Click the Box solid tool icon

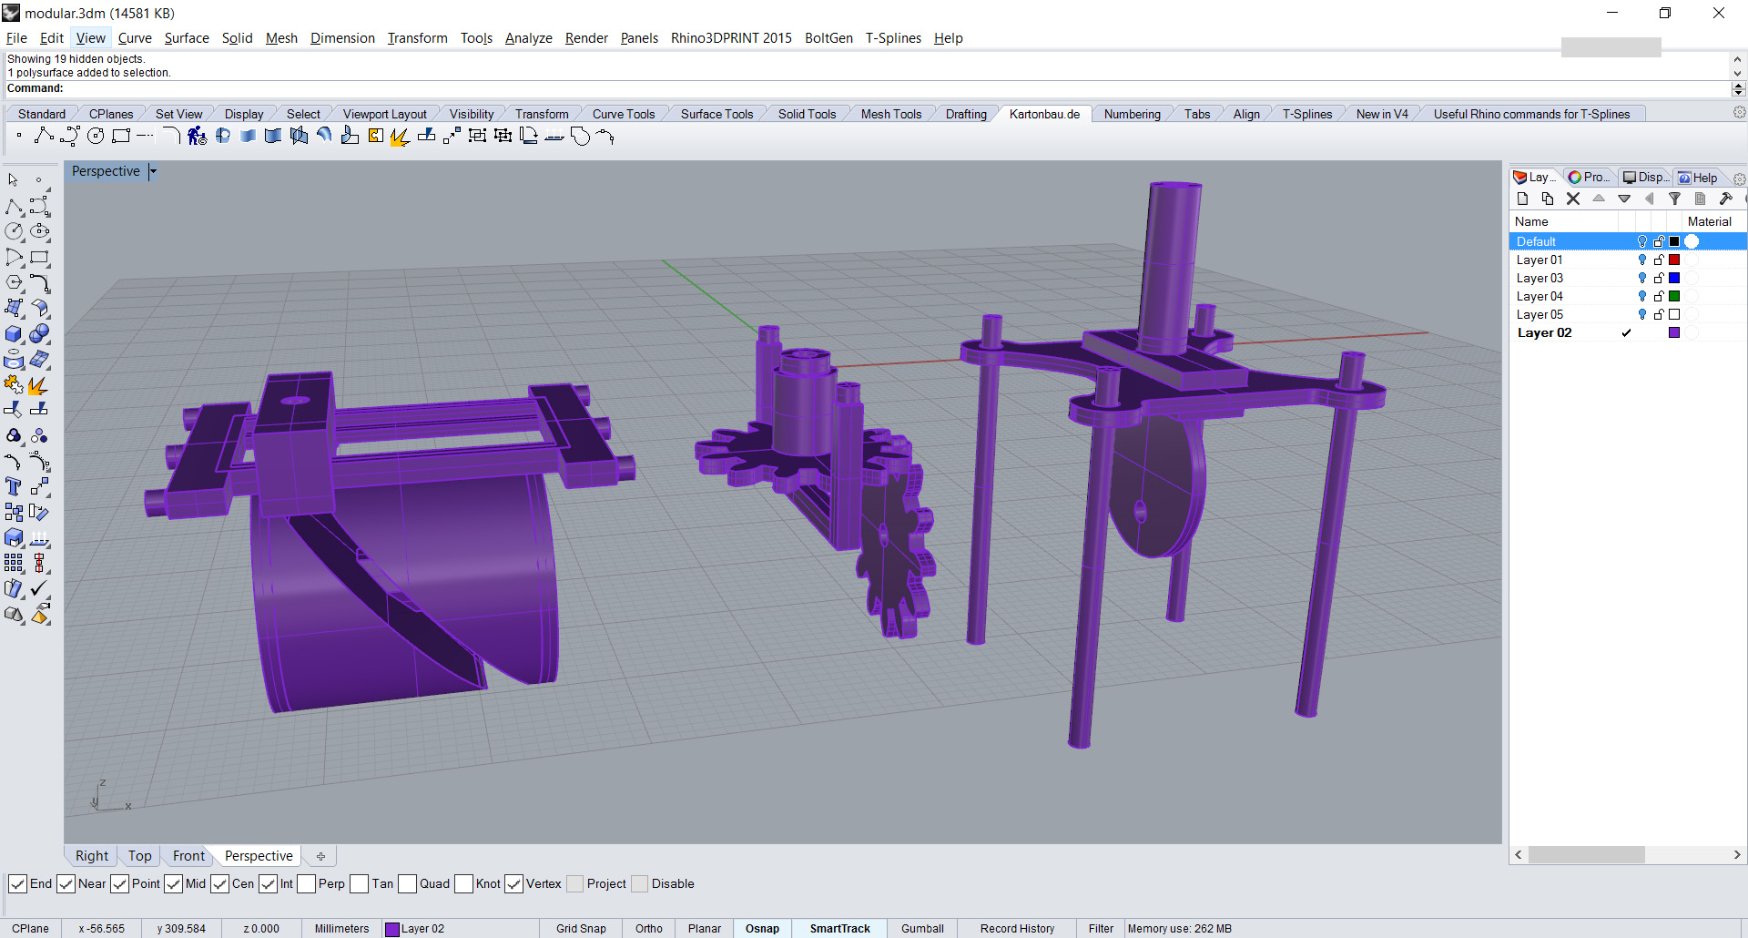coord(14,334)
